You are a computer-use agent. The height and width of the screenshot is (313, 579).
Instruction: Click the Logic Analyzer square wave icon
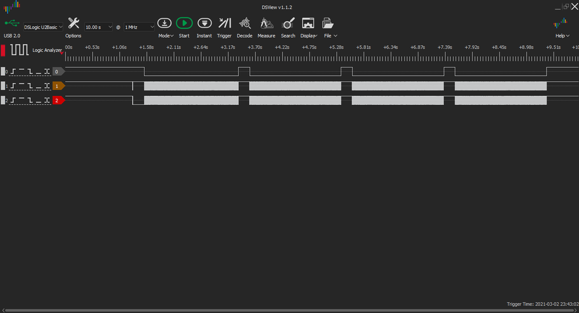point(20,50)
